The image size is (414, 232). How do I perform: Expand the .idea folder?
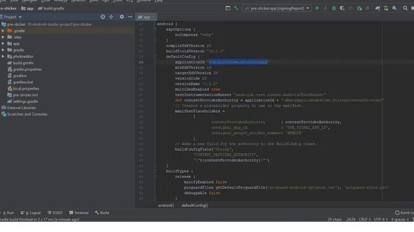(x=3, y=37)
